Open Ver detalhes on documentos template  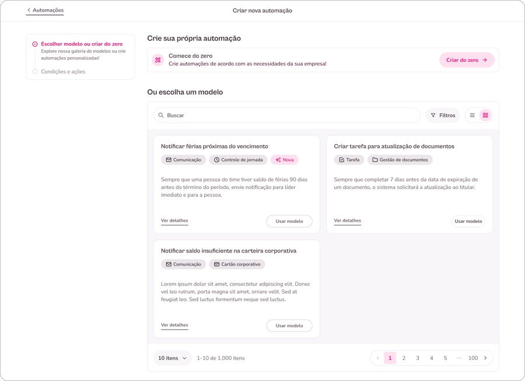click(348, 221)
